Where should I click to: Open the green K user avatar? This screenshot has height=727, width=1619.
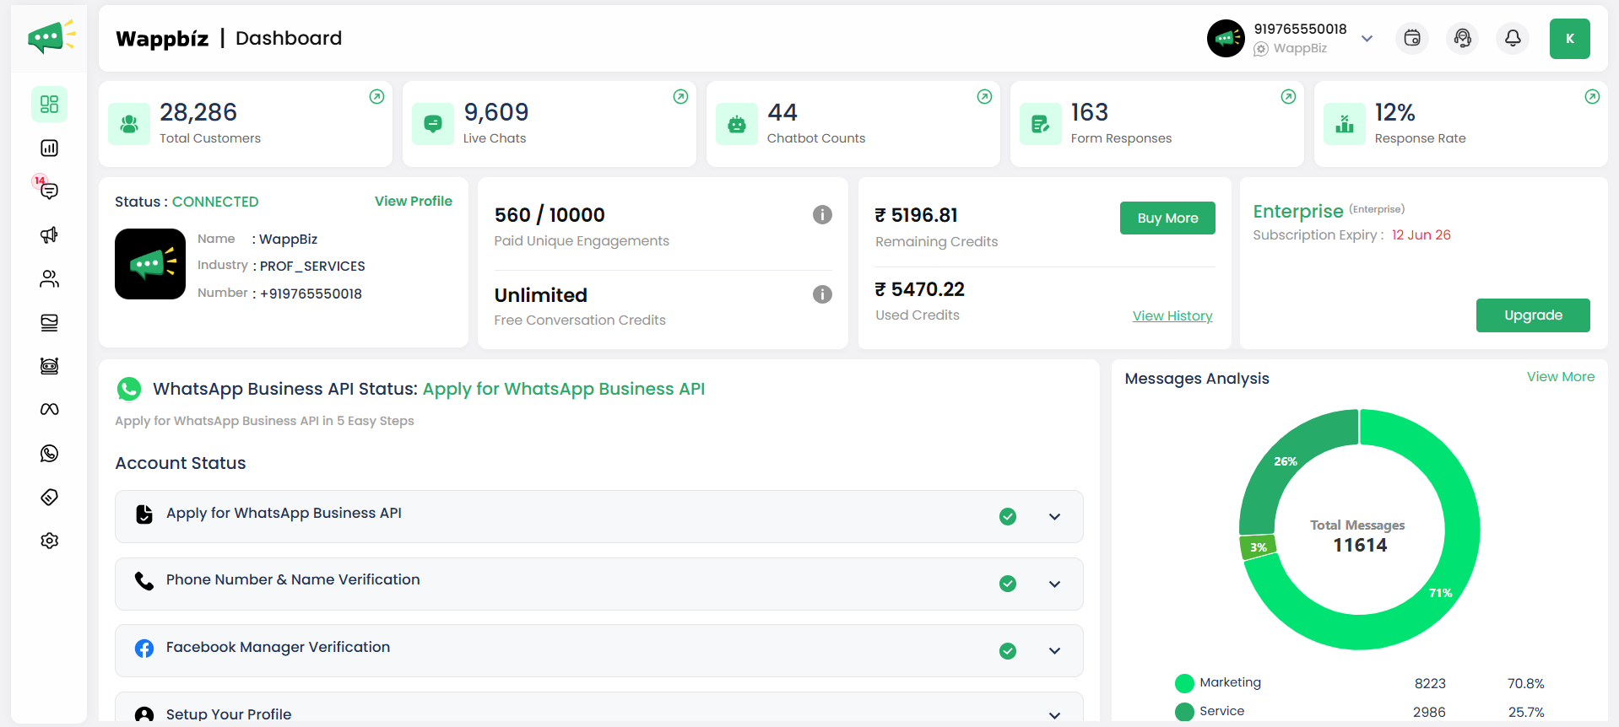pyautogui.click(x=1570, y=39)
